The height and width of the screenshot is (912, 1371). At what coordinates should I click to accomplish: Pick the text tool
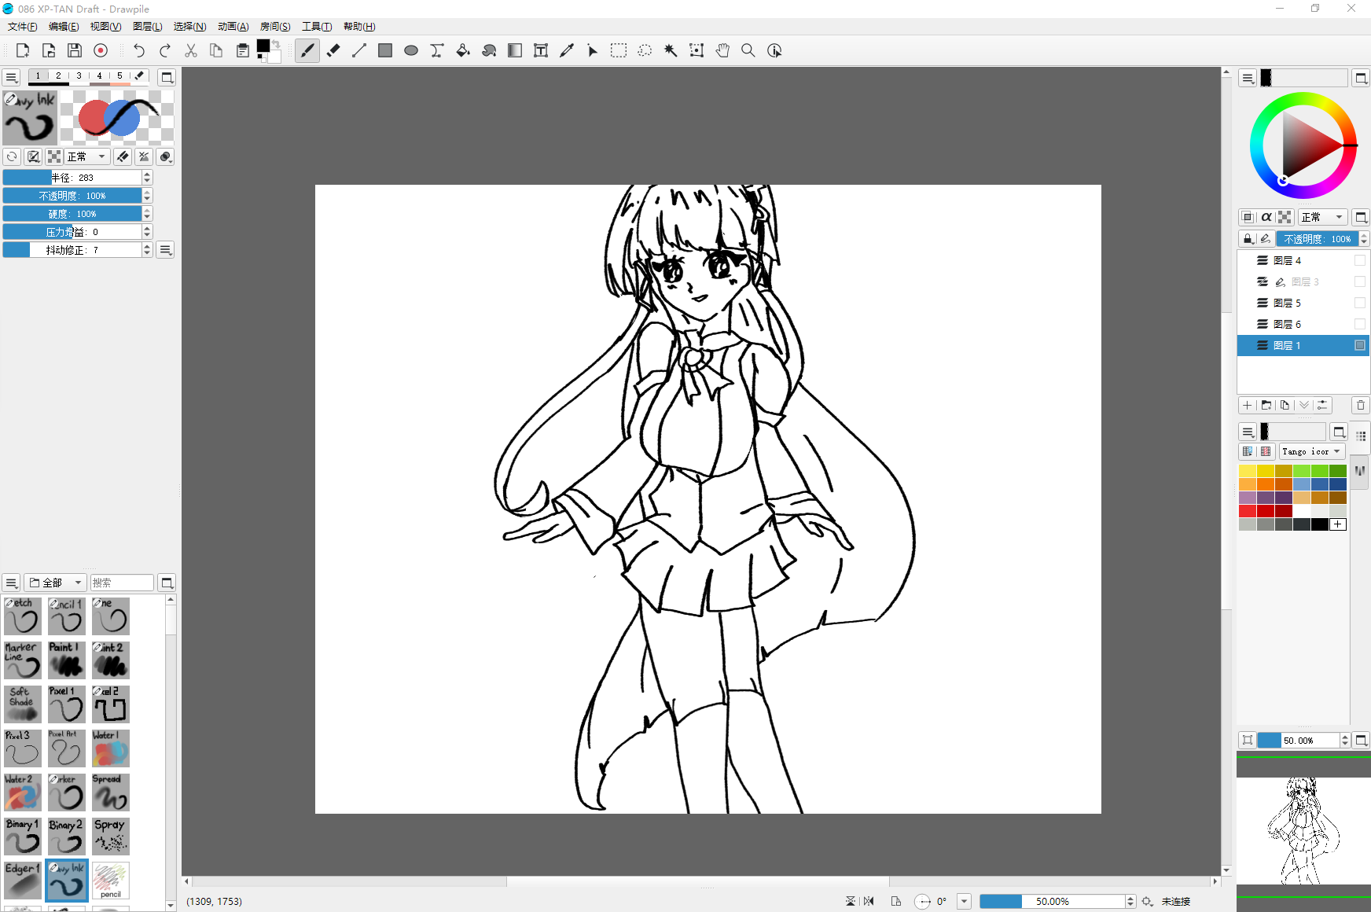(540, 50)
